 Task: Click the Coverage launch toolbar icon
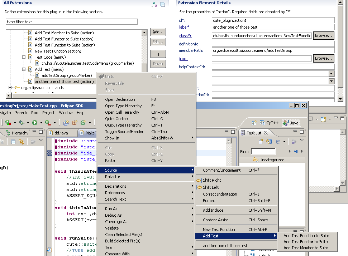[x=8, y=123]
